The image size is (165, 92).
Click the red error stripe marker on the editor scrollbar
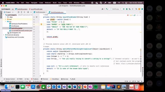click(141, 56)
